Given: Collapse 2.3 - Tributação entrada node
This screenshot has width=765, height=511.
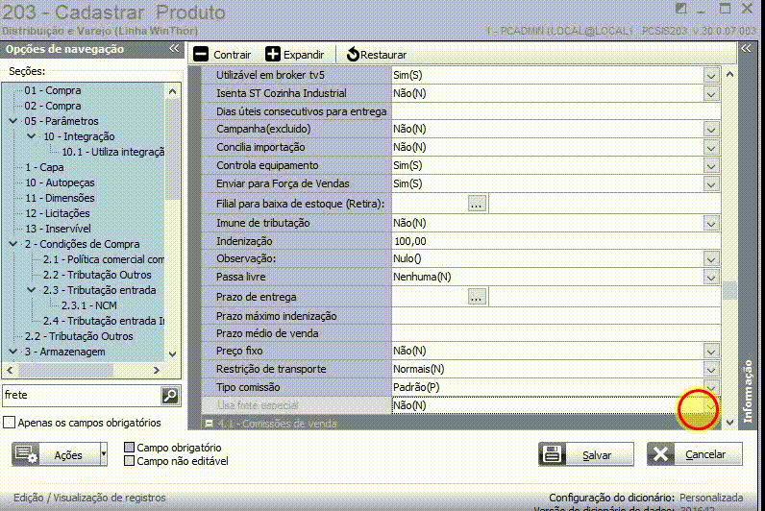Looking at the screenshot, I should 32,290.
